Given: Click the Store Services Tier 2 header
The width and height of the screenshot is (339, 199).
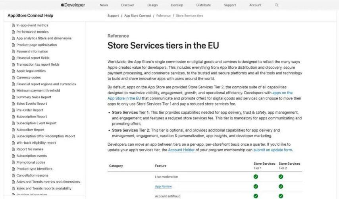Looking at the screenshot, I should click(289, 166).
